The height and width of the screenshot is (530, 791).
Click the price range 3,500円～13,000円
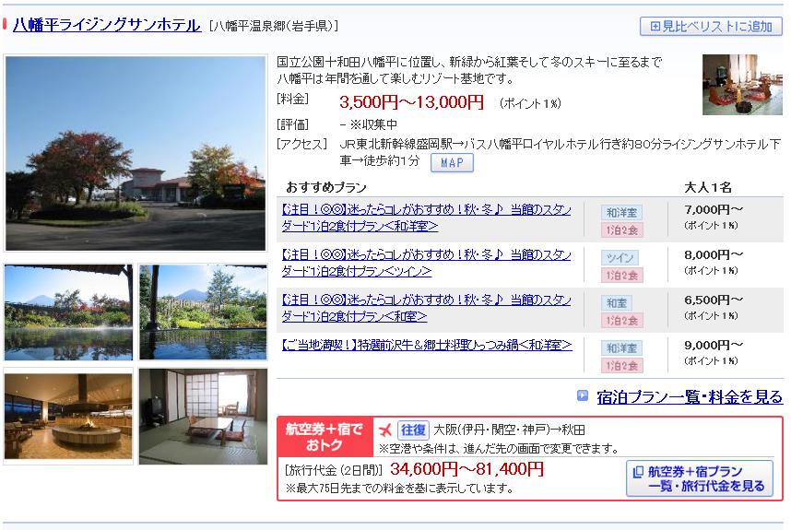tap(412, 103)
